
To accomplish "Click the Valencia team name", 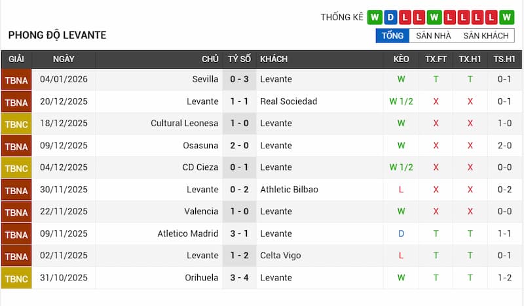I will tap(201, 211).
